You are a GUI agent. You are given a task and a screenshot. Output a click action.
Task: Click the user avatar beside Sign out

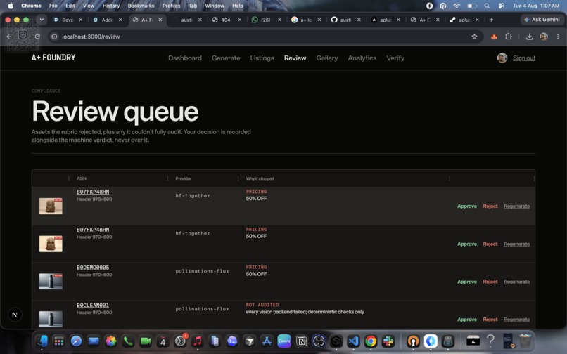pyautogui.click(x=502, y=58)
